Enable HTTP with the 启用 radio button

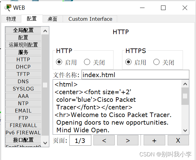point(59,62)
